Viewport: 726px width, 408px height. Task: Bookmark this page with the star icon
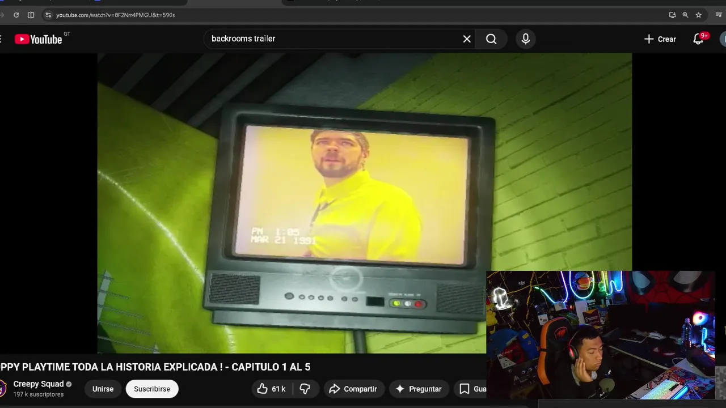698,15
